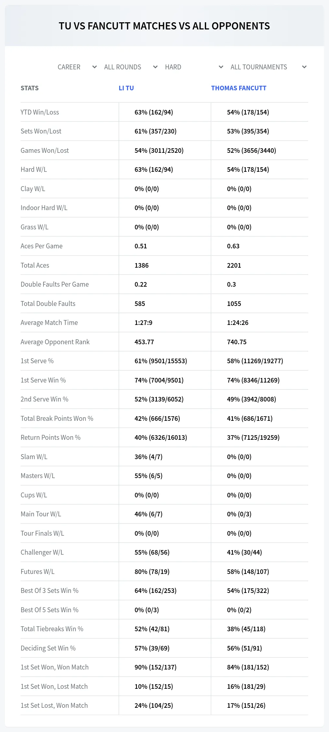
Task: Open the THOMAS FANCUTT player link
Action: [239, 88]
